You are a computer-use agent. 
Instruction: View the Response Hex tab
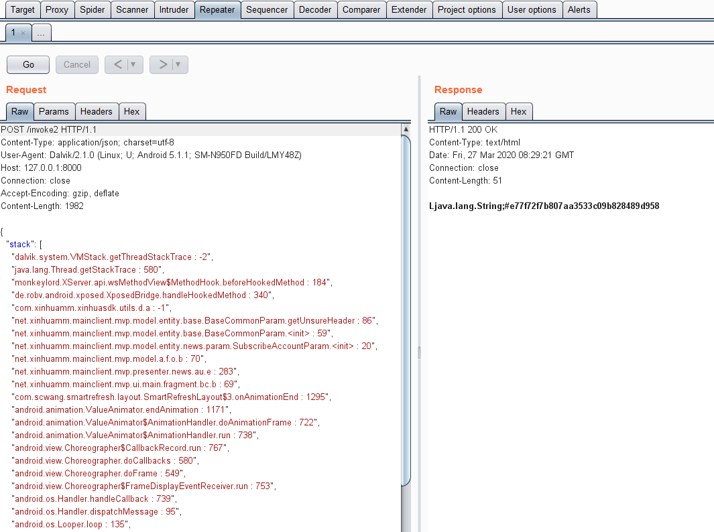[x=518, y=111]
